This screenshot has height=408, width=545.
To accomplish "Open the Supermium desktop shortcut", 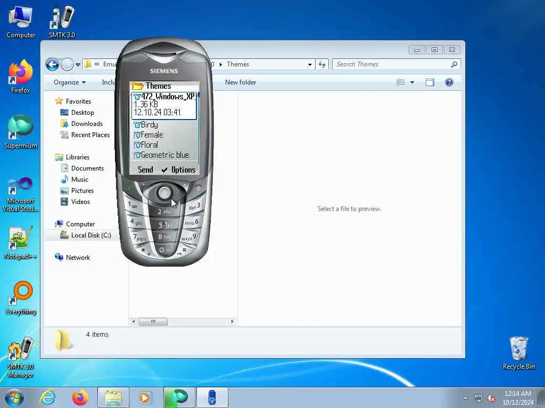I will point(21,132).
